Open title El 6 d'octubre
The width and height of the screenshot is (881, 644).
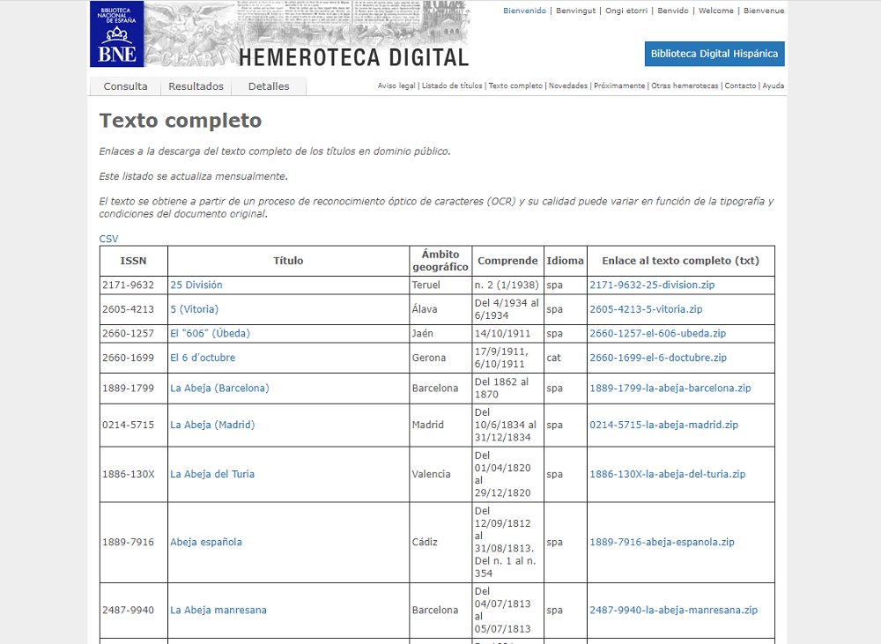click(203, 358)
